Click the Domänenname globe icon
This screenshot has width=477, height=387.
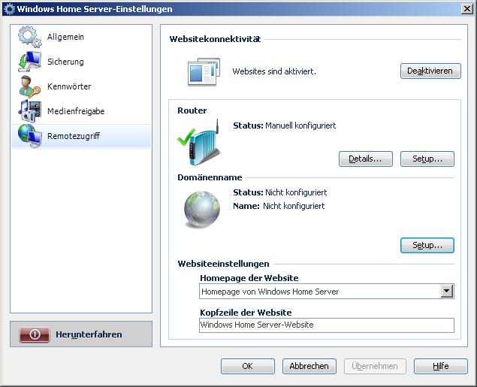coord(201,210)
